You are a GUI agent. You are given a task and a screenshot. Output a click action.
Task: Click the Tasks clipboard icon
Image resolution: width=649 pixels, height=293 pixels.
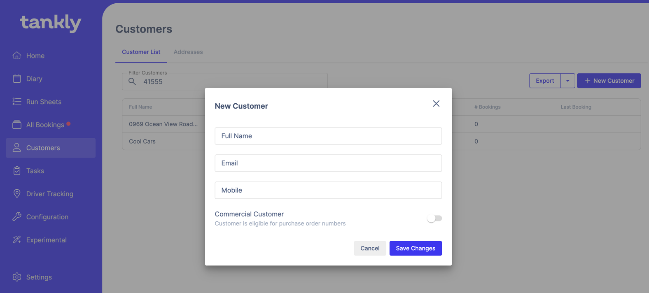click(17, 171)
